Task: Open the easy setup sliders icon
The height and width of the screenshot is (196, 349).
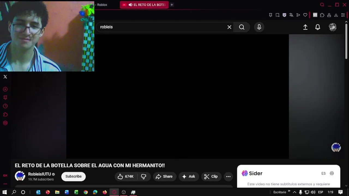Action: click(x=343, y=15)
